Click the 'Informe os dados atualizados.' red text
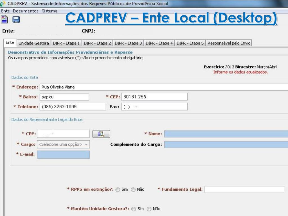Screen dimensions: 288x216 [240, 72]
